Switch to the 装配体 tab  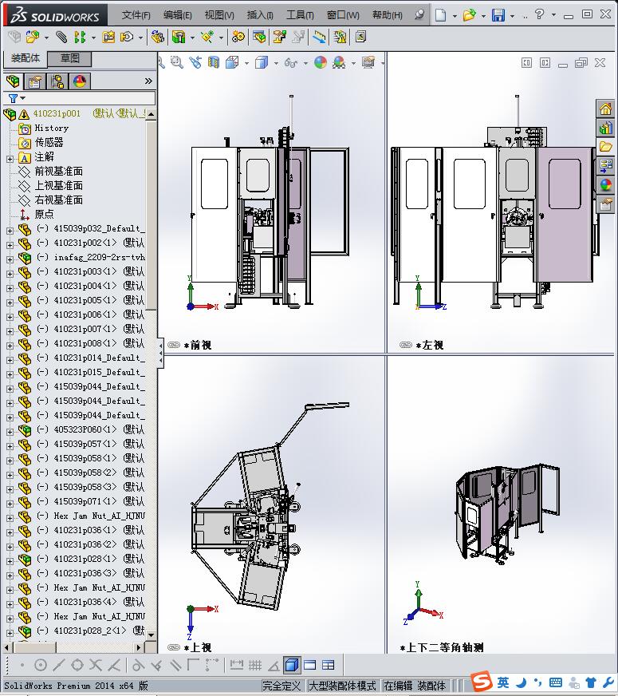(x=26, y=58)
